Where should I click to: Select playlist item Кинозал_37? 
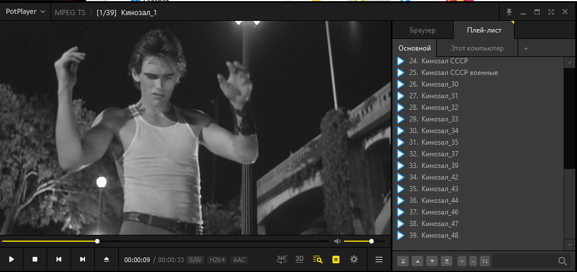point(479,154)
